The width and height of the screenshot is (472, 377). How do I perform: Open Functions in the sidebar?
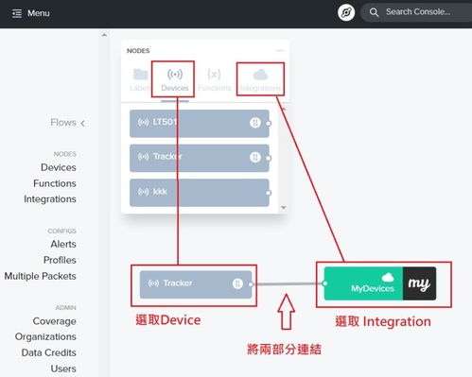click(55, 183)
